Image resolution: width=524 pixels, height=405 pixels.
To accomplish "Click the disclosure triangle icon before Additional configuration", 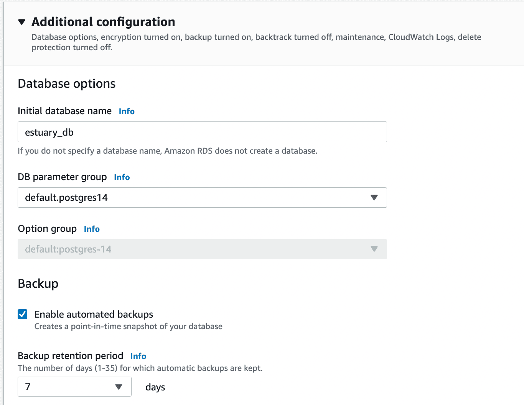I will pyautogui.click(x=22, y=22).
